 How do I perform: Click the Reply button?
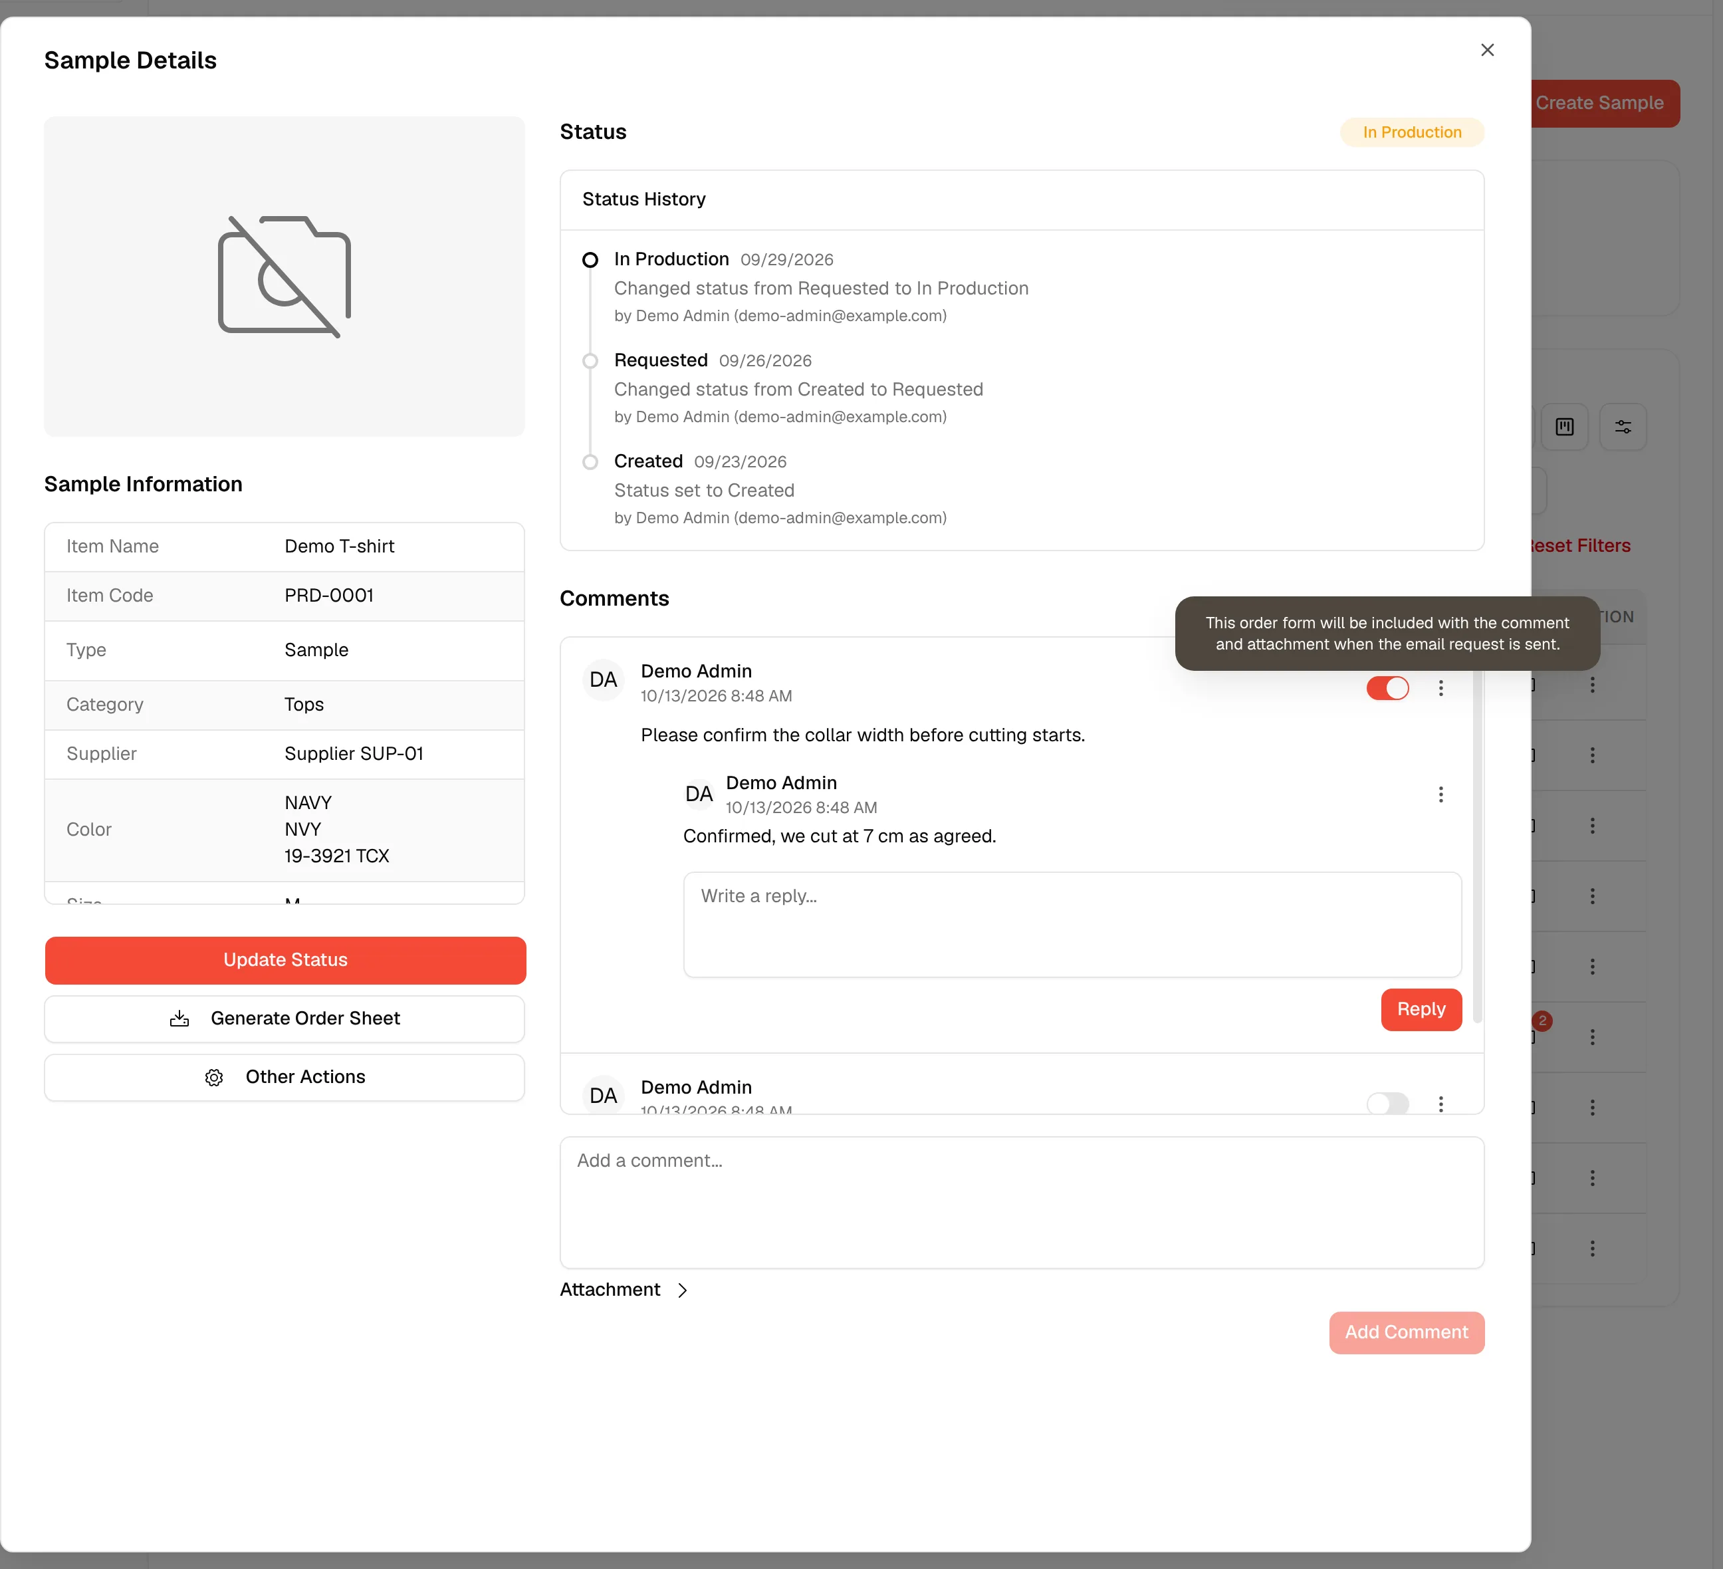point(1421,1009)
